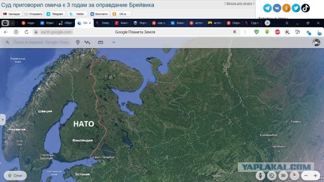Viewport: 324px width, 182px height.
Task: Open page options three-dot menu
Action: pos(245,32)
